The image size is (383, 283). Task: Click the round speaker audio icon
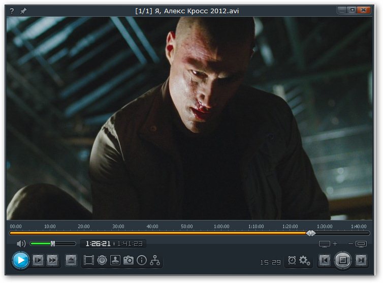[x=102, y=261]
